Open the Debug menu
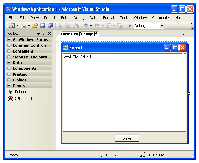Screen dimensions: 199x163 pos(79,18)
